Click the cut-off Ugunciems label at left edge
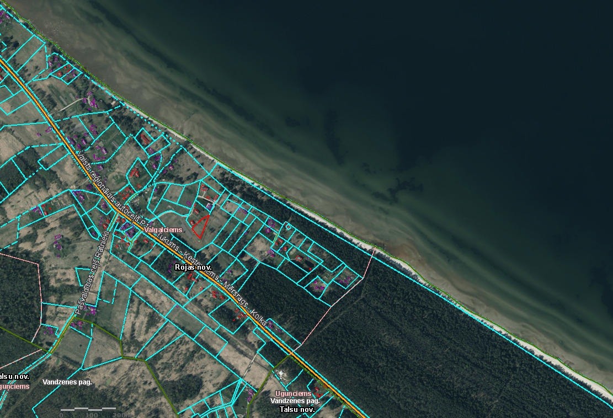The width and height of the screenshot is (613, 418). point(14,387)
